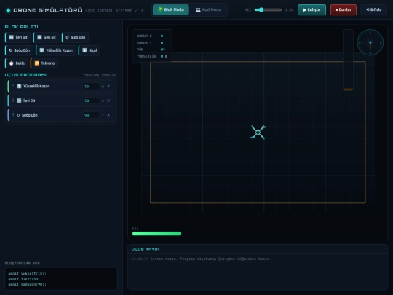Edit the Sağa Dön angle field

tap(91, 115)
